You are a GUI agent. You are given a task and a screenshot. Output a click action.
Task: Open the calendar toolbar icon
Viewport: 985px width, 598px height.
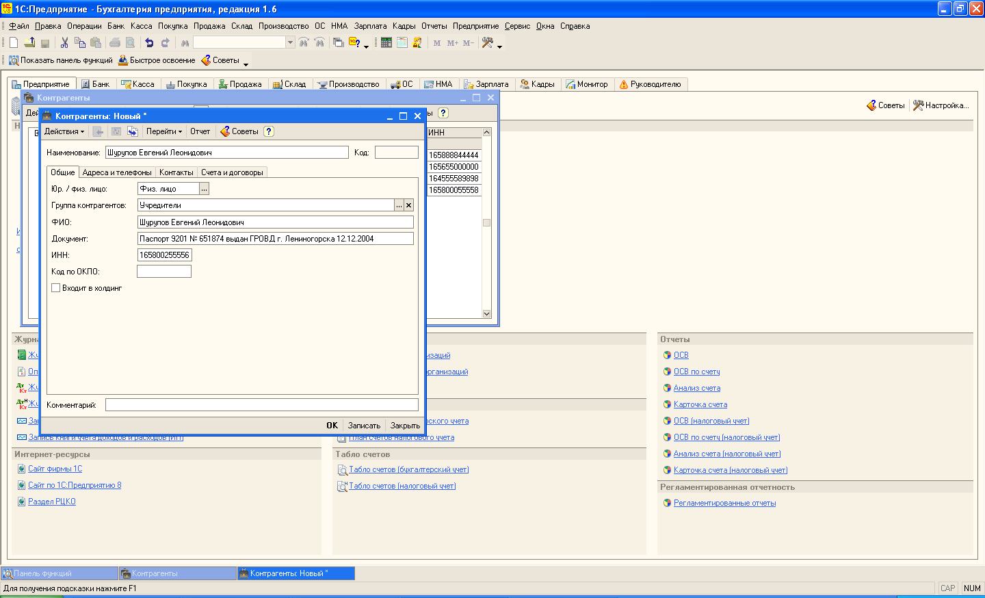(402, 42)
